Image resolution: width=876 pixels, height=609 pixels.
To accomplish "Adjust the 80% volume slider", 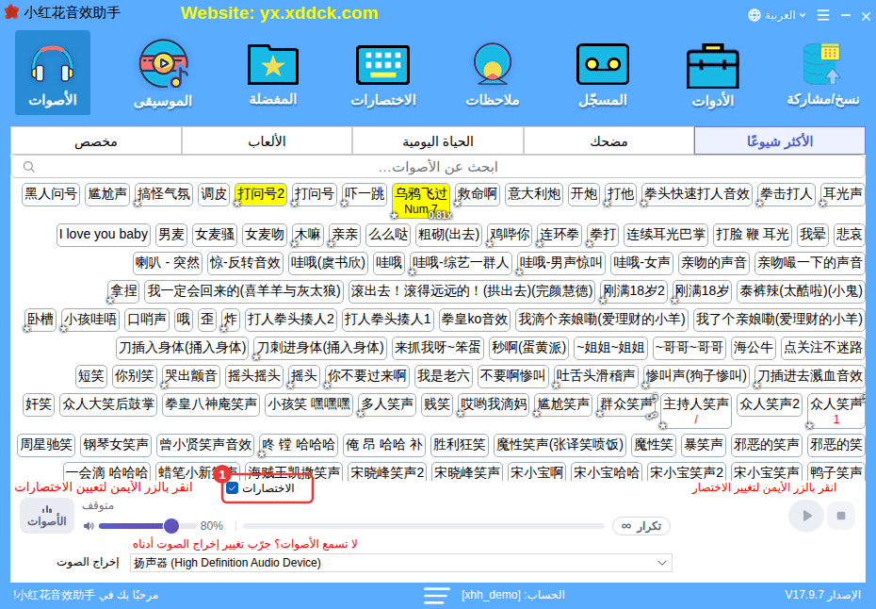I will [x=148, y=526].
